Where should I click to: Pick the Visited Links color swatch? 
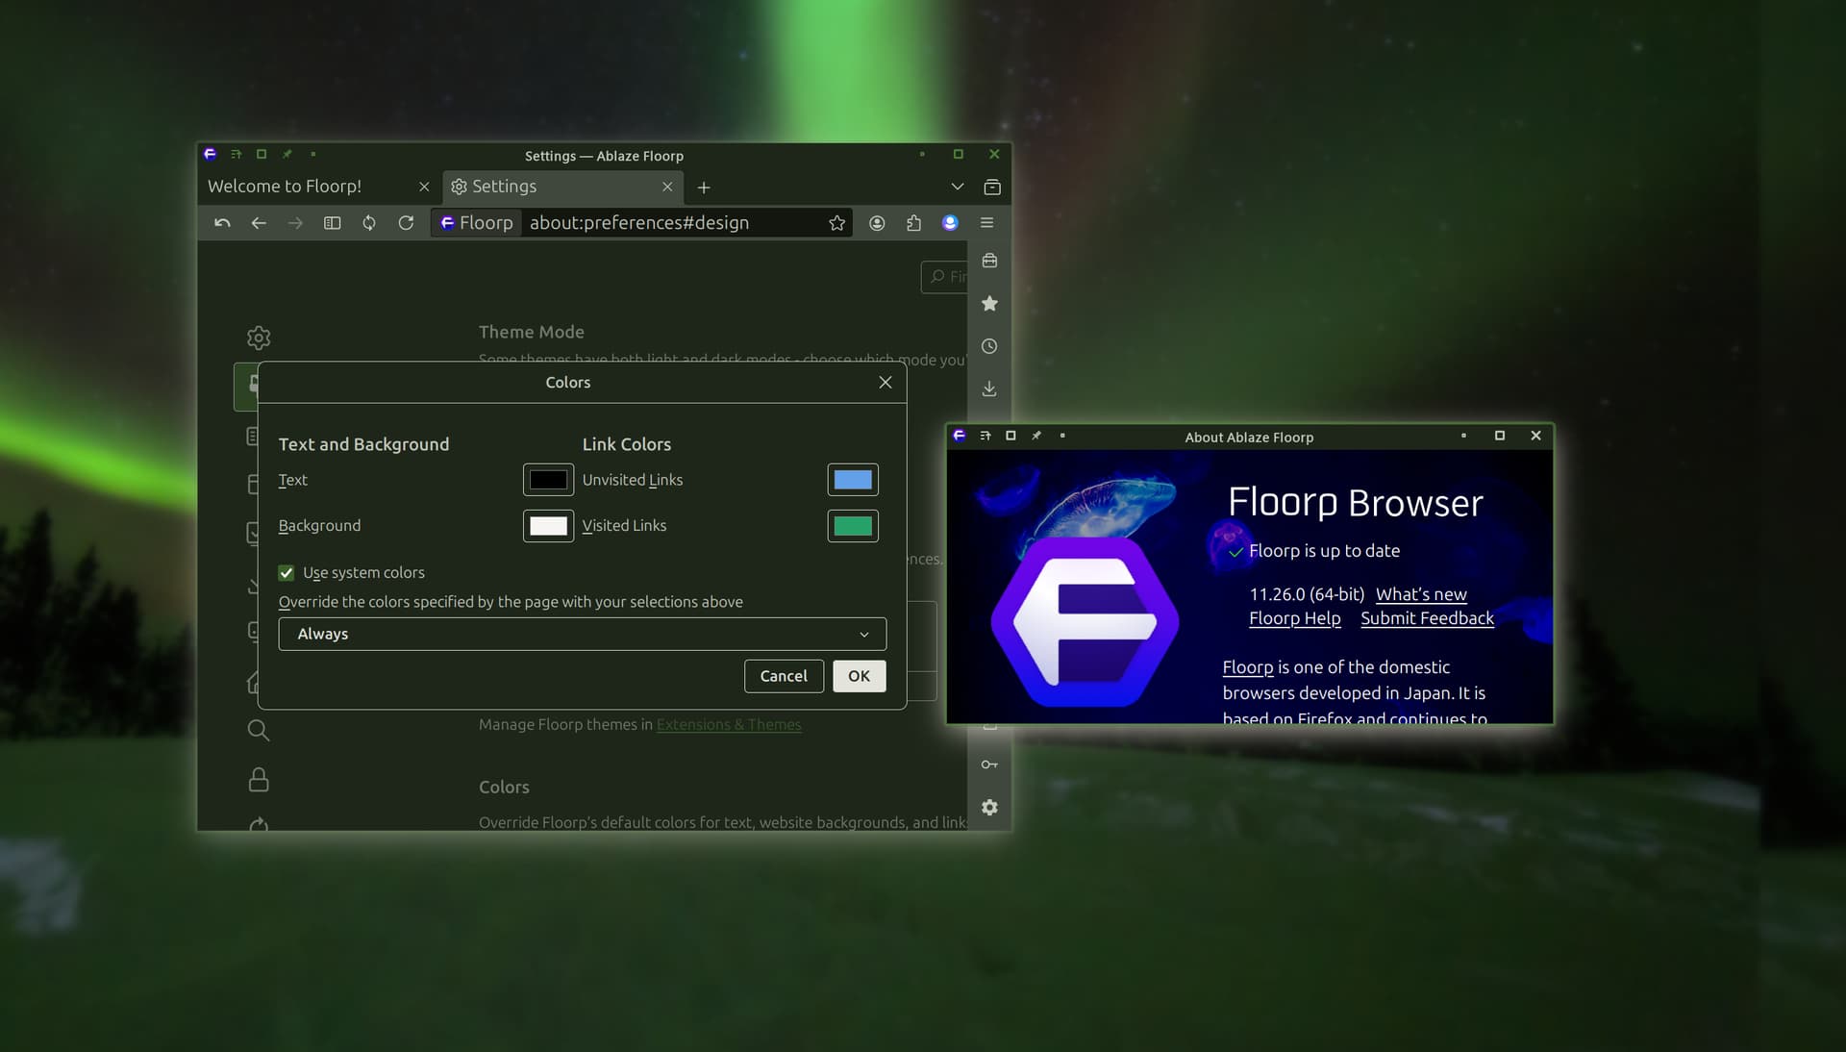pyautogui.click(x=853, y=526)
